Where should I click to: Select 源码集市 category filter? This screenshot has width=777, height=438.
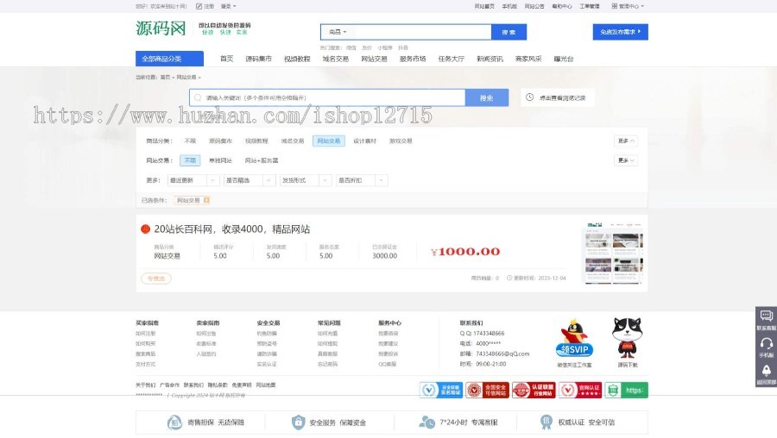[220, 141]
